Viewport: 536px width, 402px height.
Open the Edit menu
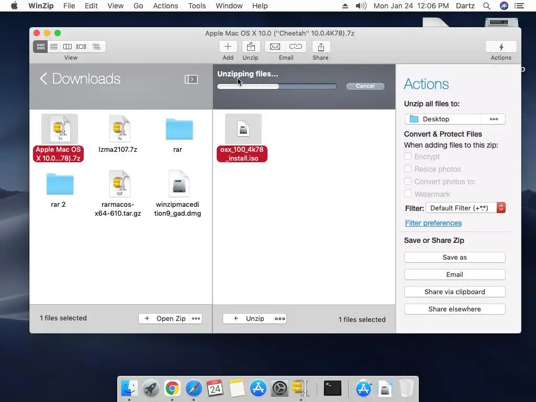(x=91, y=6)
